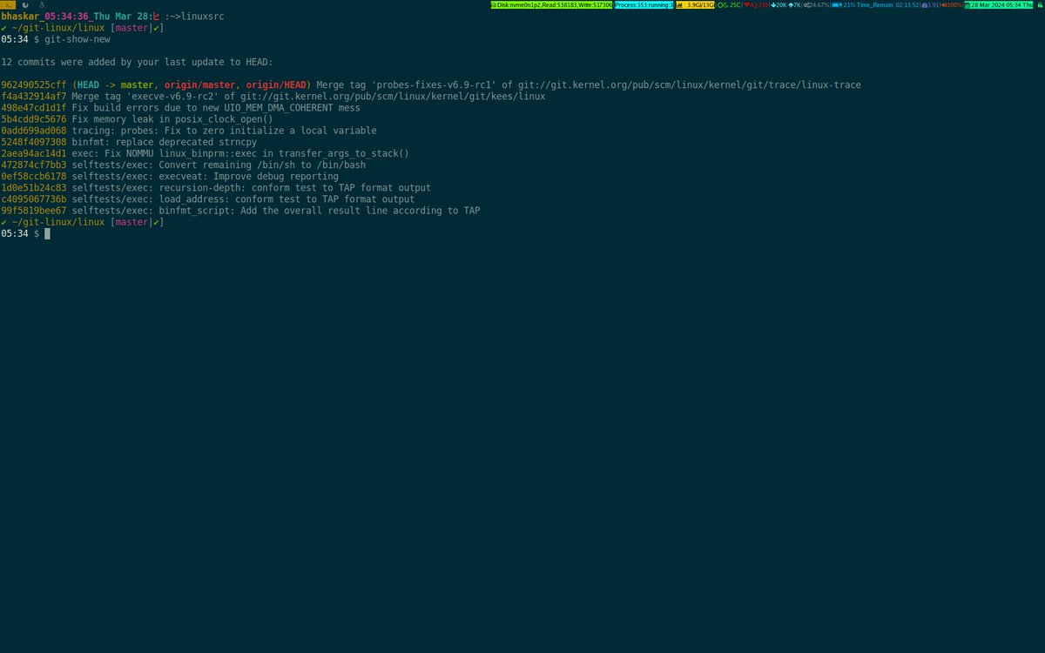Click commit hash 5248f4097308
This screenshot has width=1045, height=653.
pos(34,142)
